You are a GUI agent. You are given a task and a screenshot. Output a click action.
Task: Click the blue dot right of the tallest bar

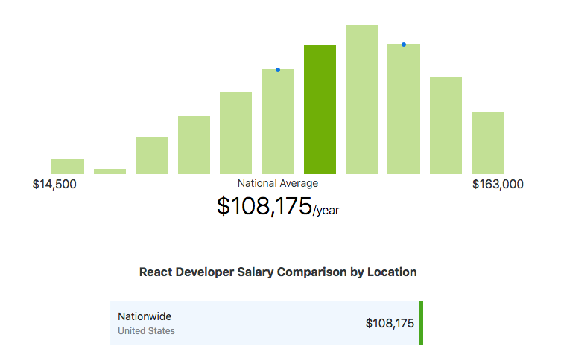(404, 45)
